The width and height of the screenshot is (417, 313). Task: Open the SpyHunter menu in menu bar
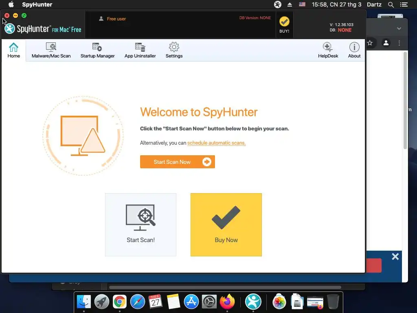pyautogui.click(x=37, y=4)
